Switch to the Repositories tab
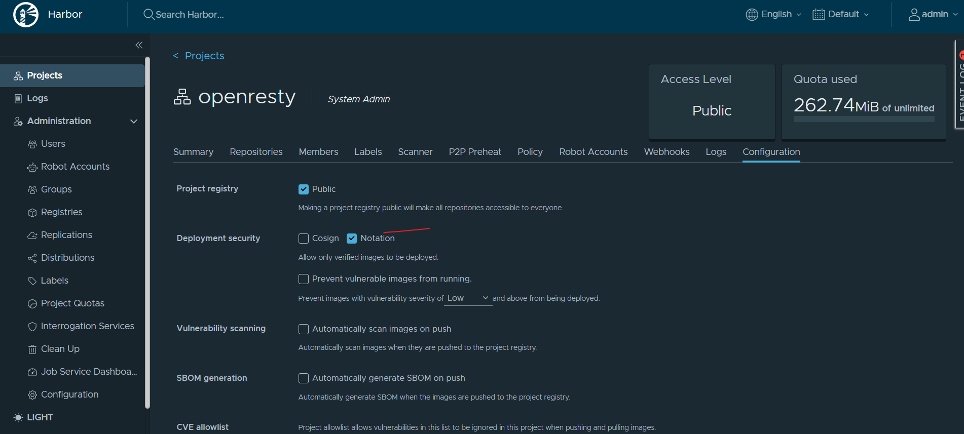This screenshot has width=964, height=434. pyautogui.click(x=256, y=152)
